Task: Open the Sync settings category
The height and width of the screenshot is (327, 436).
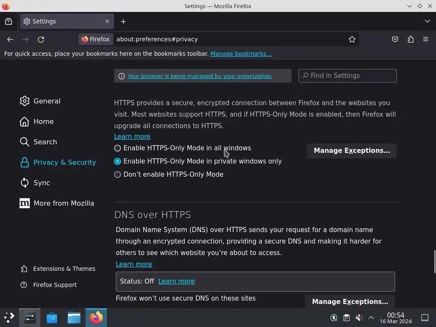Action: point(42,183)
